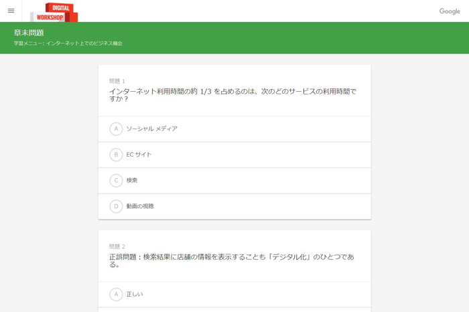Click the 正しい answer text
Image resolution: width=469 pixels, height=312 pixels.
pos(135,295)
